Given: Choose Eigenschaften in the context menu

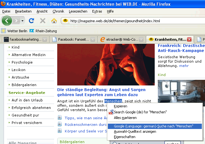Looking at the screenshot, I should point(155,137).
